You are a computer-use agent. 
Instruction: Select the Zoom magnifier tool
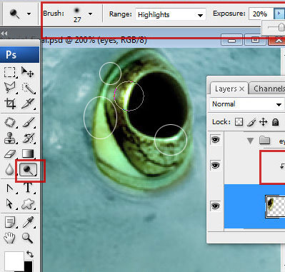pos(27,238)
